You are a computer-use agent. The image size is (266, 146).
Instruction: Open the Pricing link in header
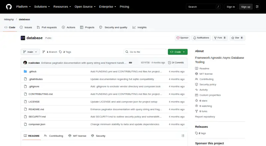pos(124,7)
